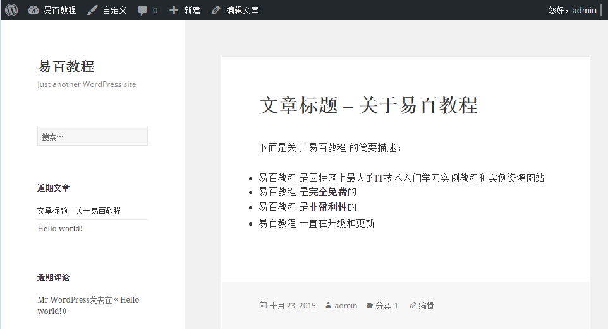Open the comments count 0 item

[x=155, y=11]
